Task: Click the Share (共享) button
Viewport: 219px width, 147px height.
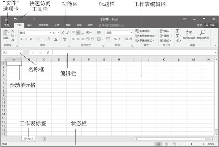Action: pyautogui.click(x=210, y=25)
